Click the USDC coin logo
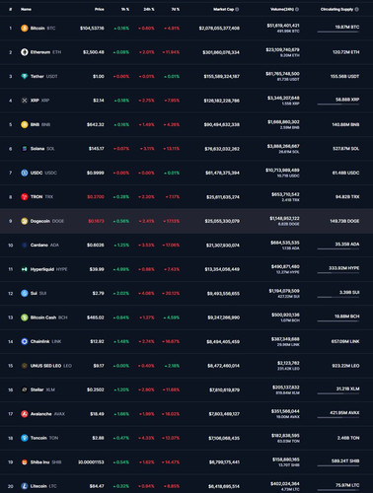The height and width of the screenshot is (493, 373). click(25, 173)
